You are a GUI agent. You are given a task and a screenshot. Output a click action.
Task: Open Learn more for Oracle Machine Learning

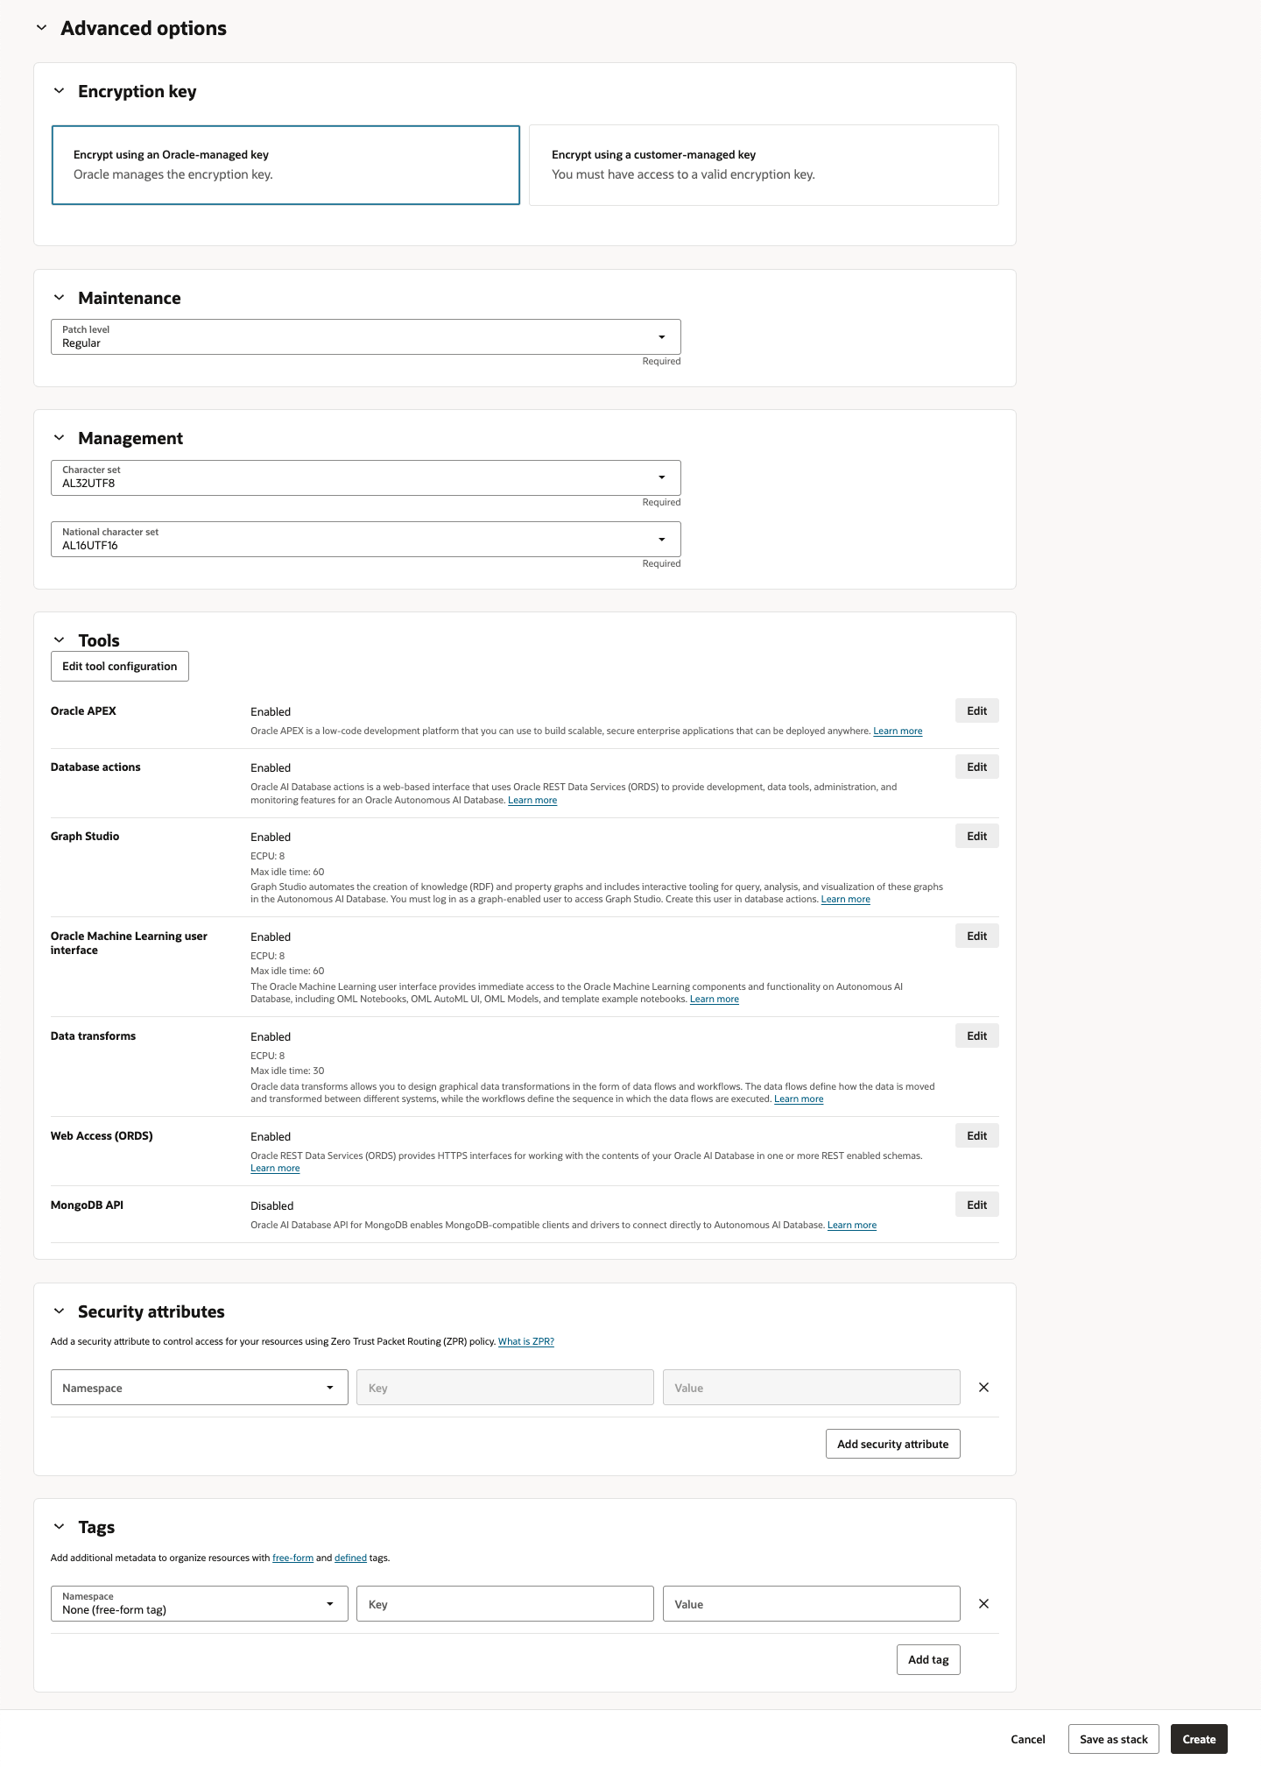pos(715,1000)
